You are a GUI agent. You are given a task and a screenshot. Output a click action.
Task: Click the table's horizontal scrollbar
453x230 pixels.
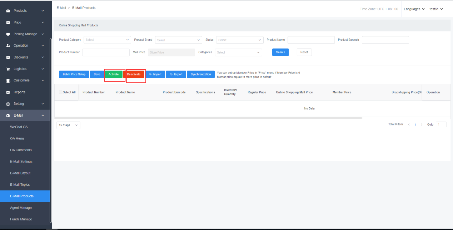[208, 118]
